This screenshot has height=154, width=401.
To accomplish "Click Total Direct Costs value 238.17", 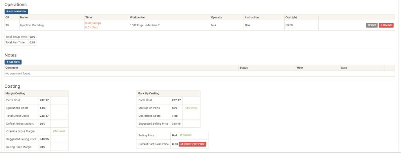I will pyautogui.click(x=44, y=116).
